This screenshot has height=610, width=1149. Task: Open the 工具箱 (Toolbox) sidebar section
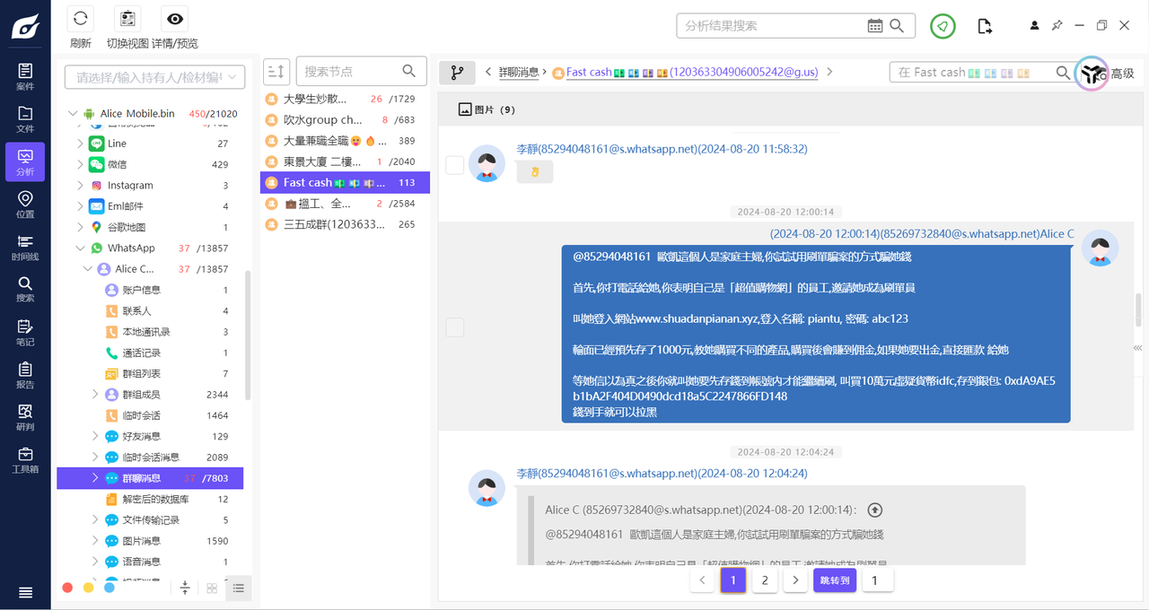click(x=25, y=459)
